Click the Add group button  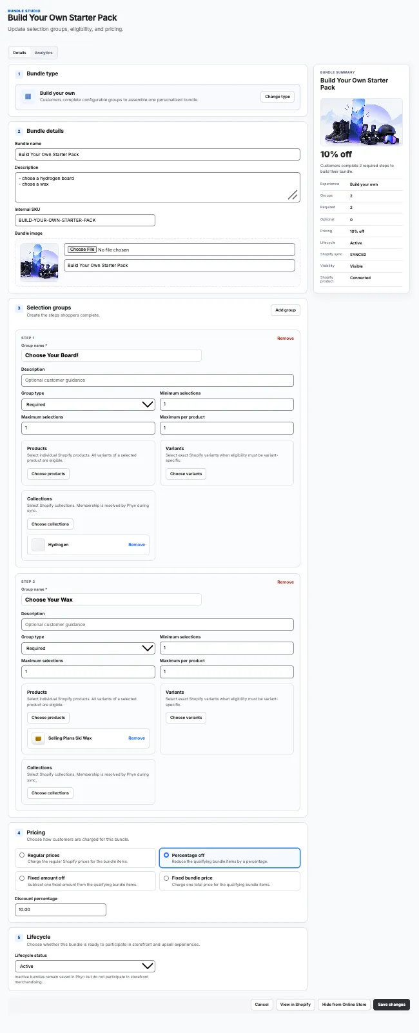pos(286,310)
